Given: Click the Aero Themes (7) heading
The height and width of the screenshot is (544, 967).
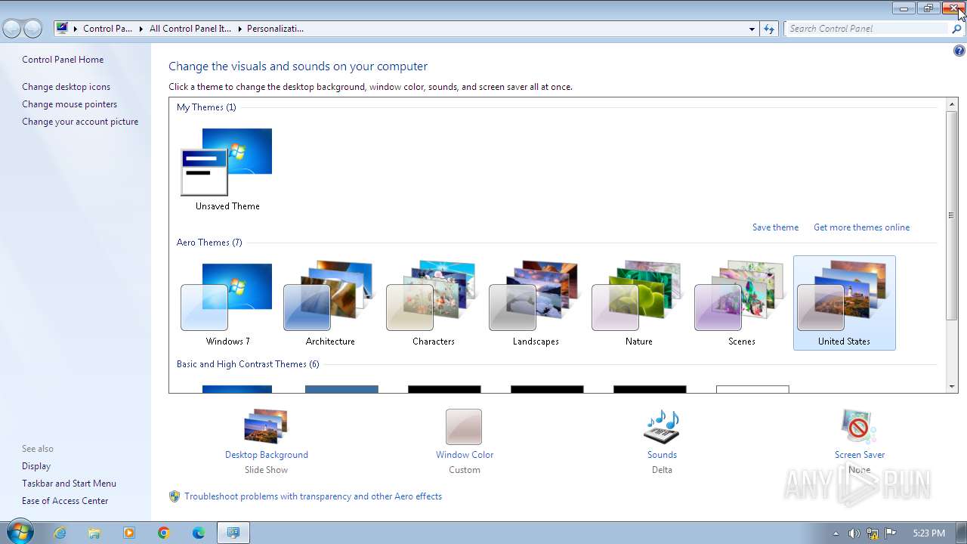Looking at the screenshot, I should (x=209, y=243).
